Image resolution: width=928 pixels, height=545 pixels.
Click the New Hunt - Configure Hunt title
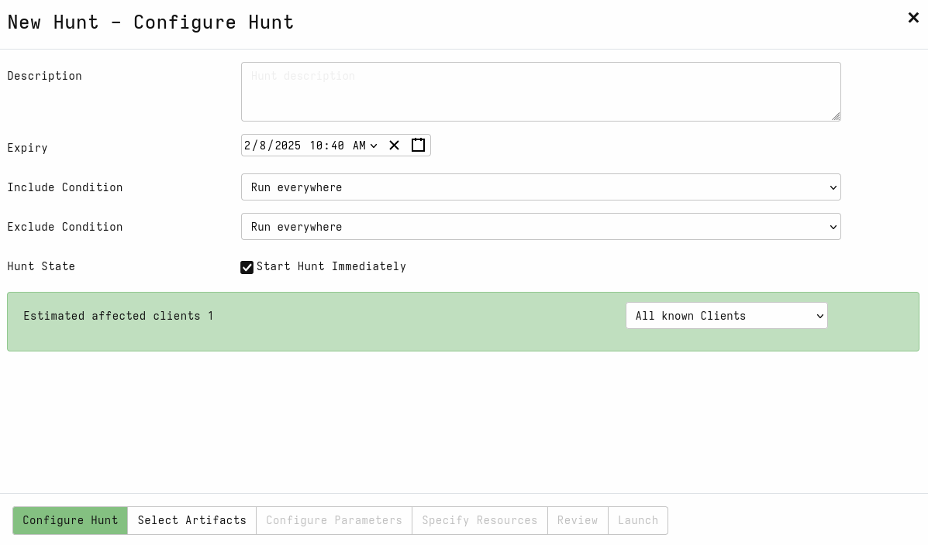coord(150,22)
